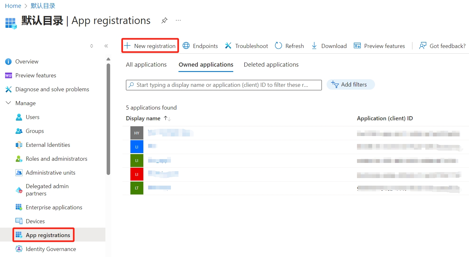Switch to the Deleted applications tab

click(271, 65)
